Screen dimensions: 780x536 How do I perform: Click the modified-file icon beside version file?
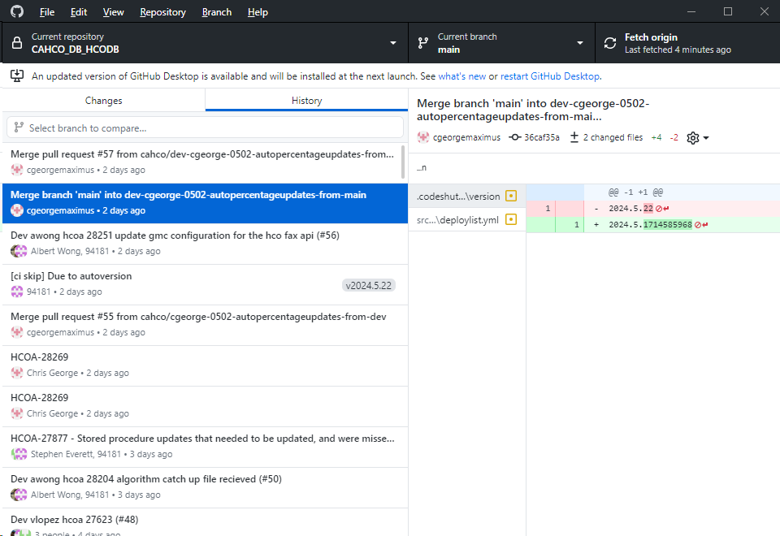click(x=511, y=196)
